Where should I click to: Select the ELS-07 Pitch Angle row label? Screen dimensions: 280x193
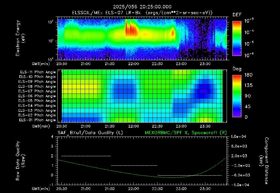point(37,91)
